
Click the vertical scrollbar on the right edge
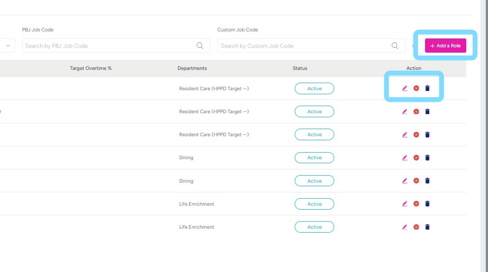pos(484,133)
